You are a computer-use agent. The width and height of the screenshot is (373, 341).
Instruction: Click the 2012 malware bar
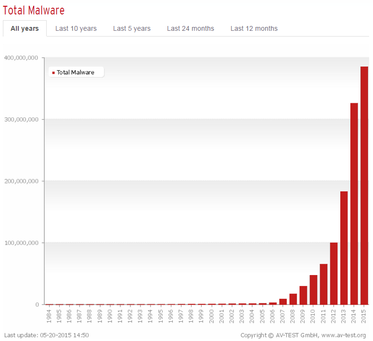(334, 273)
